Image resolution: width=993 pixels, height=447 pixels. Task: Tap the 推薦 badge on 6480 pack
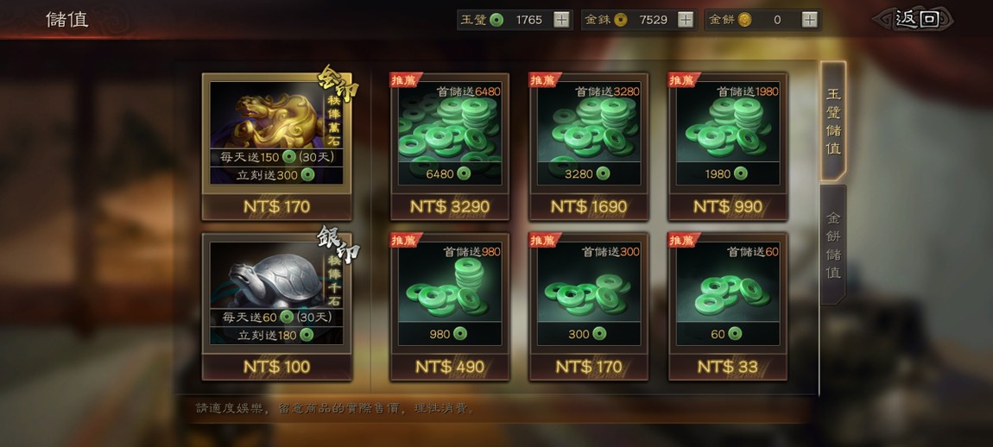(x=405, y=79)
